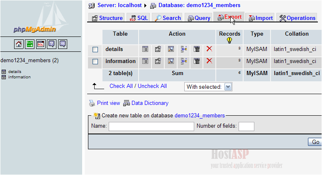Viewport: 322px width, 175px height.
Task: Click Database: demo1234_members breadcrumb link
Action: pos(199,5)
